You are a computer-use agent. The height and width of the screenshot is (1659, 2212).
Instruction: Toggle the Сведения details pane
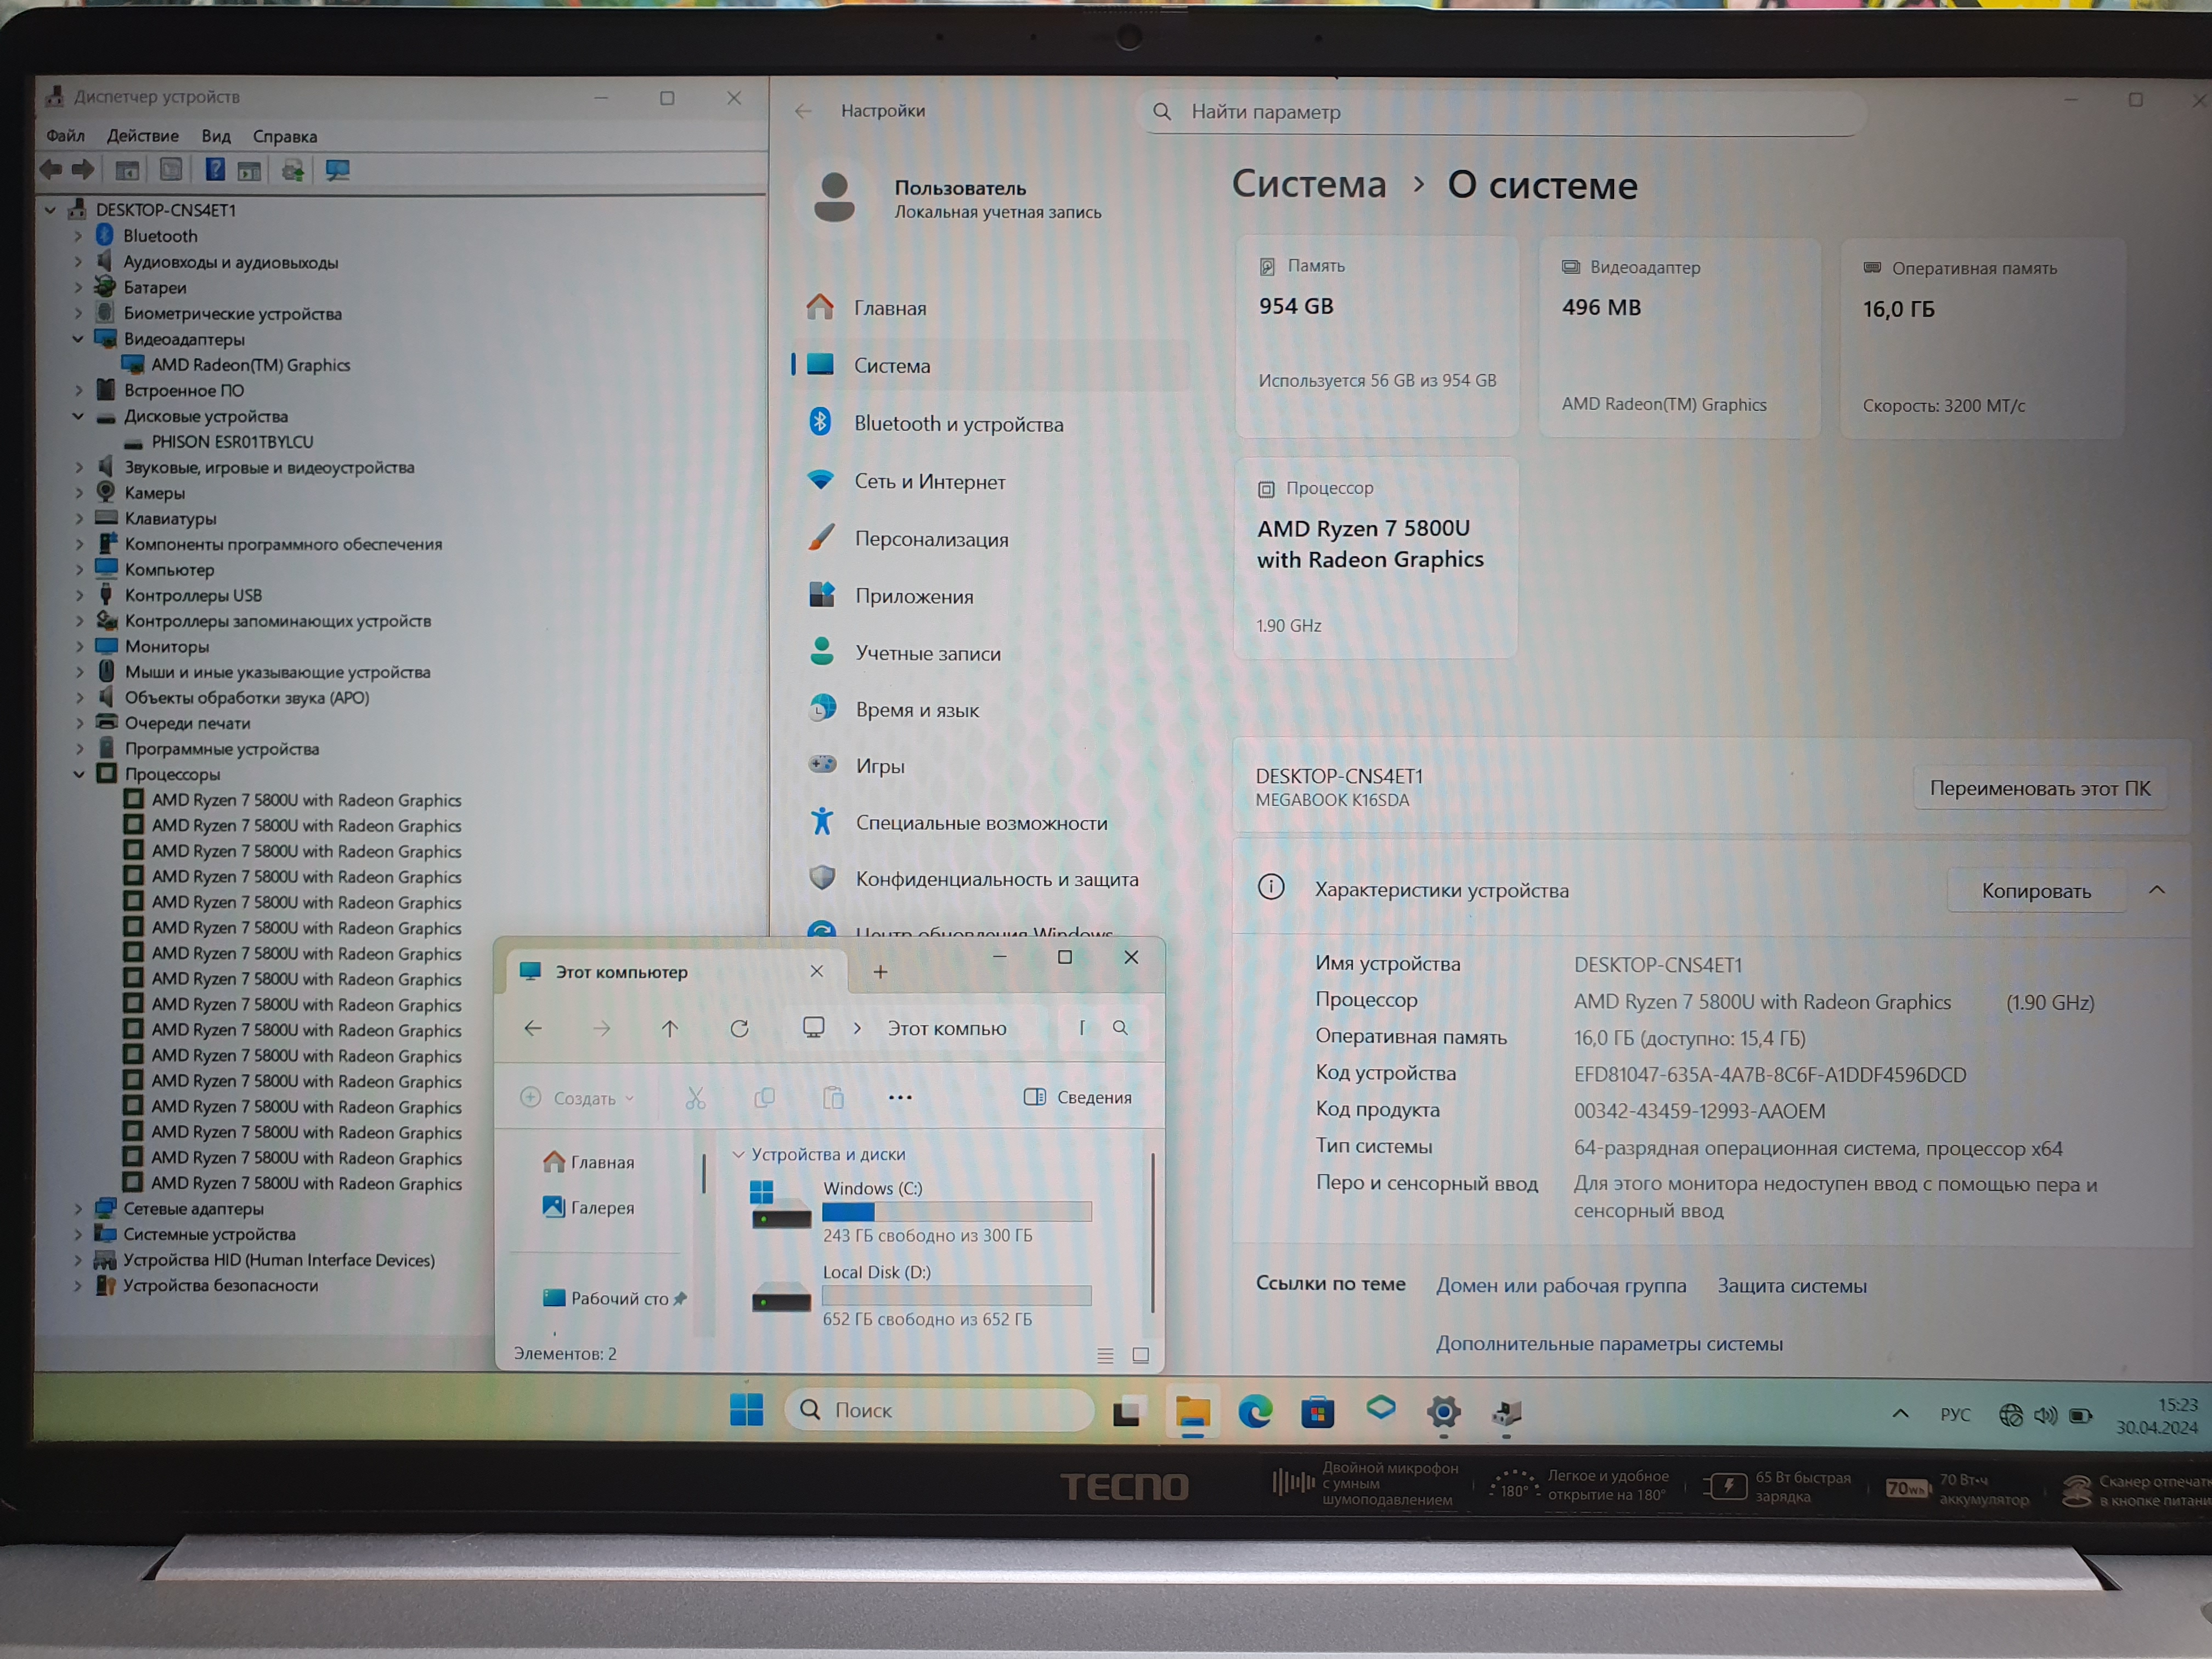[1078, 1098]
